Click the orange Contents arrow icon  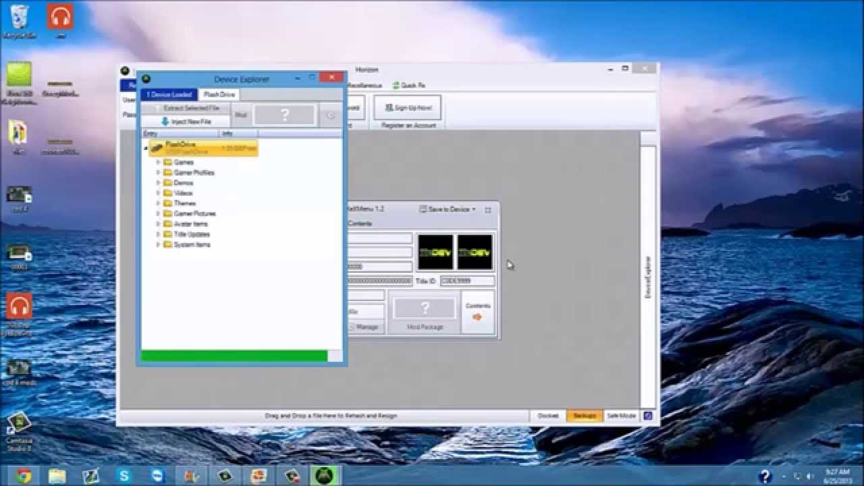tap(477, 317)
